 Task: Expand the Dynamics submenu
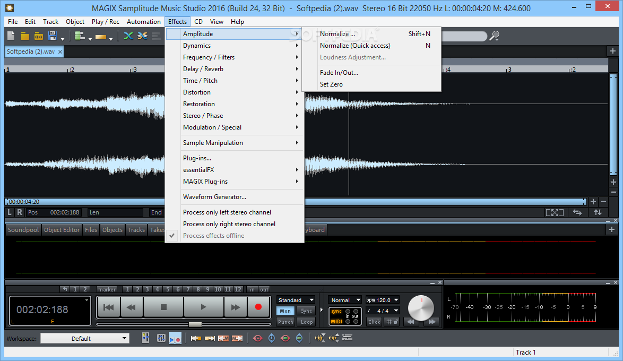pos(235,46)
